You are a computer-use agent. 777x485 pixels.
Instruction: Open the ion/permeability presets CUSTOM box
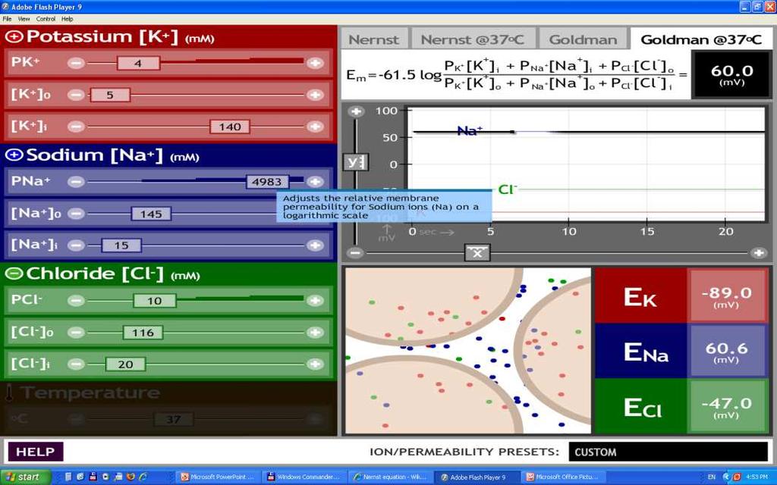668,452
